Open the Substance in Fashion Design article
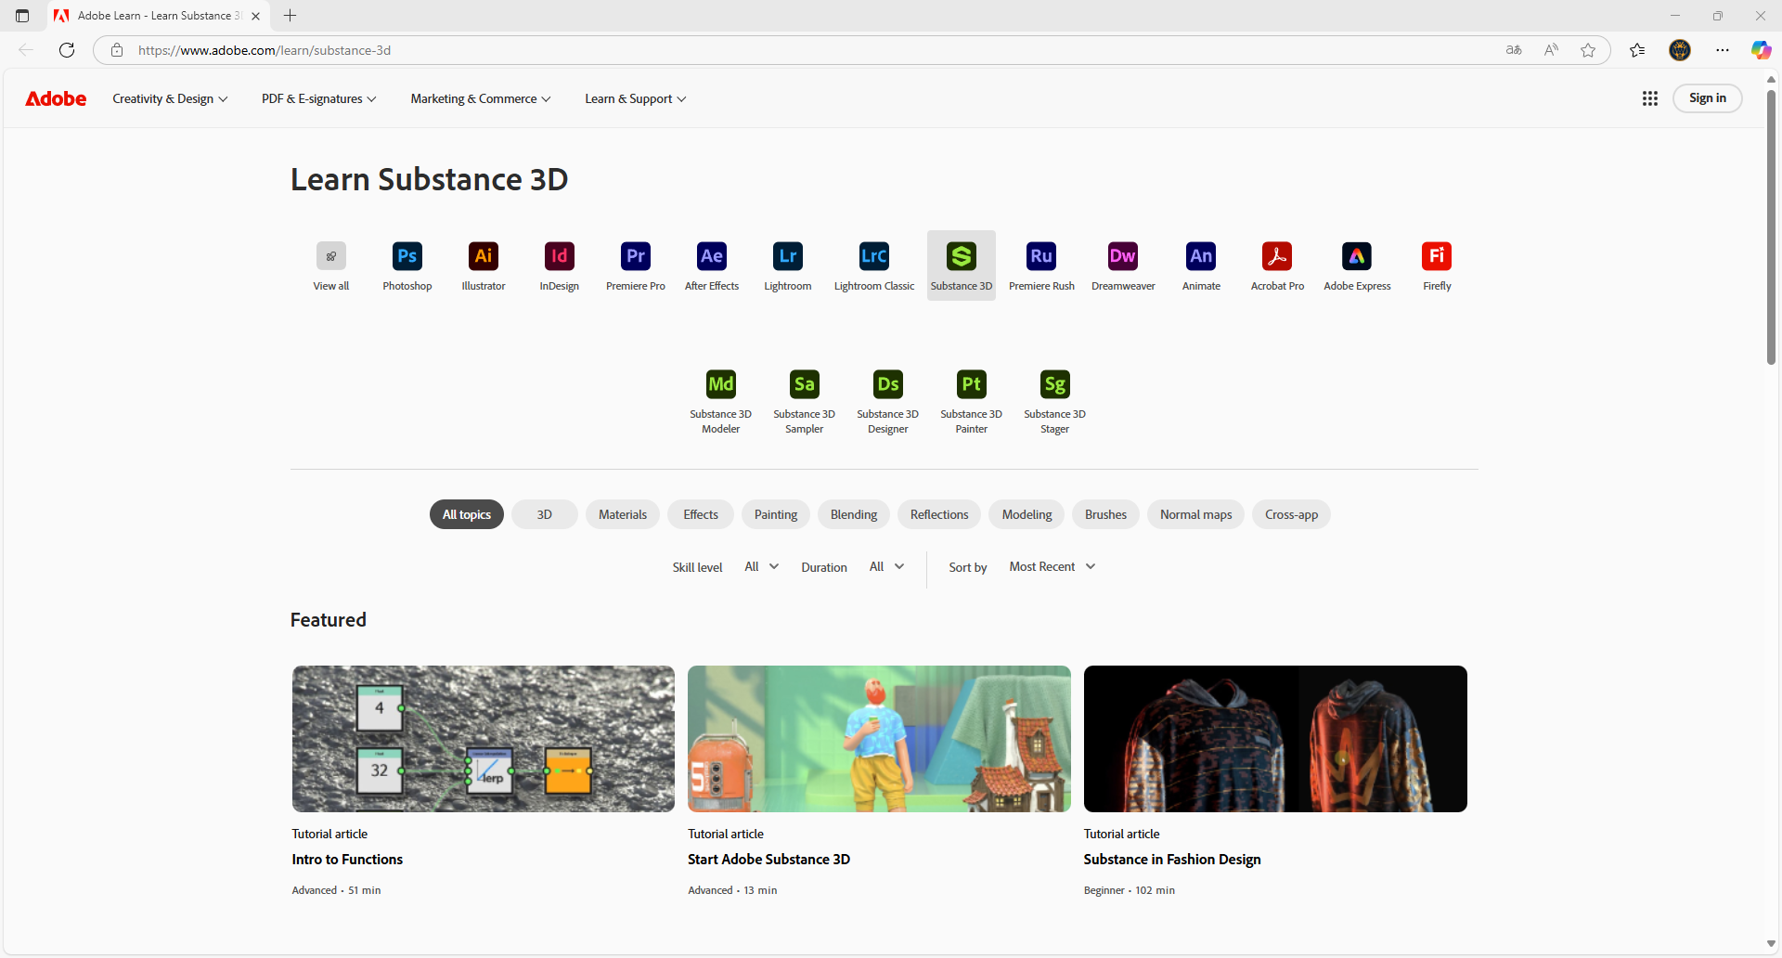The width and height of the screenshot is (1782, 958). click(x=1172, y=860)
